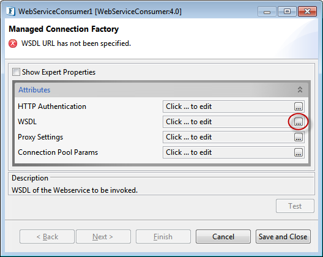
Task: Click the Proxy Settings value field
Action: pyautogui.click(x=228, y=137)
